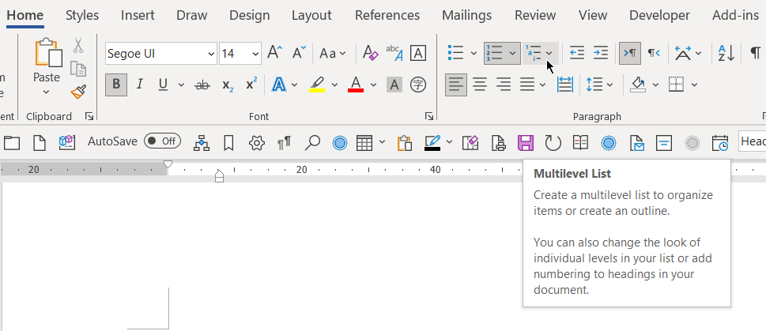Image resolution: width=766 pixels, height=331 pixels.
Task: Activate the Format Painter brush
Action: [x=78, y=92]
